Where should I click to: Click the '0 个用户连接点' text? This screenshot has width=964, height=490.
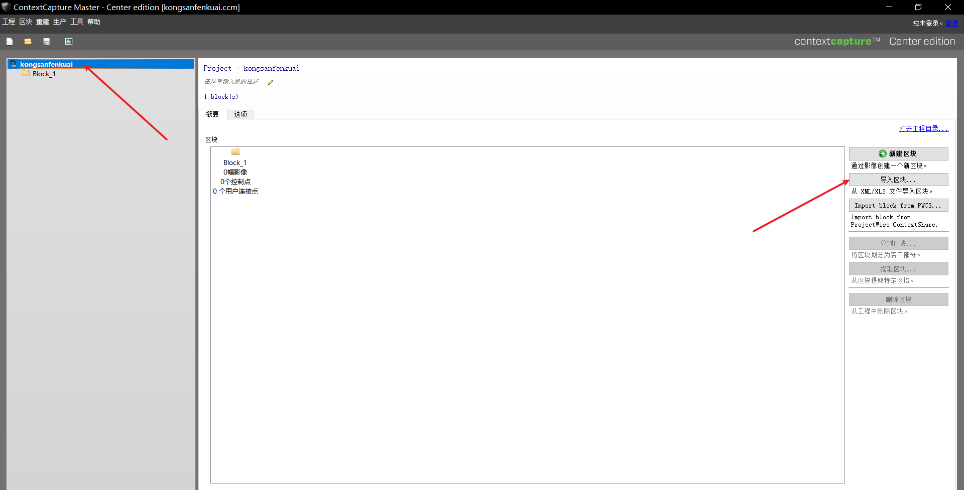pos(235,191)
